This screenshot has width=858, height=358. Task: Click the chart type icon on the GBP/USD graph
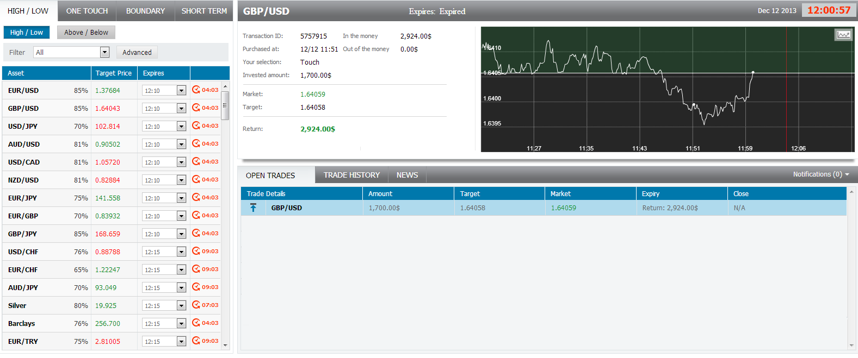(843, 35)
